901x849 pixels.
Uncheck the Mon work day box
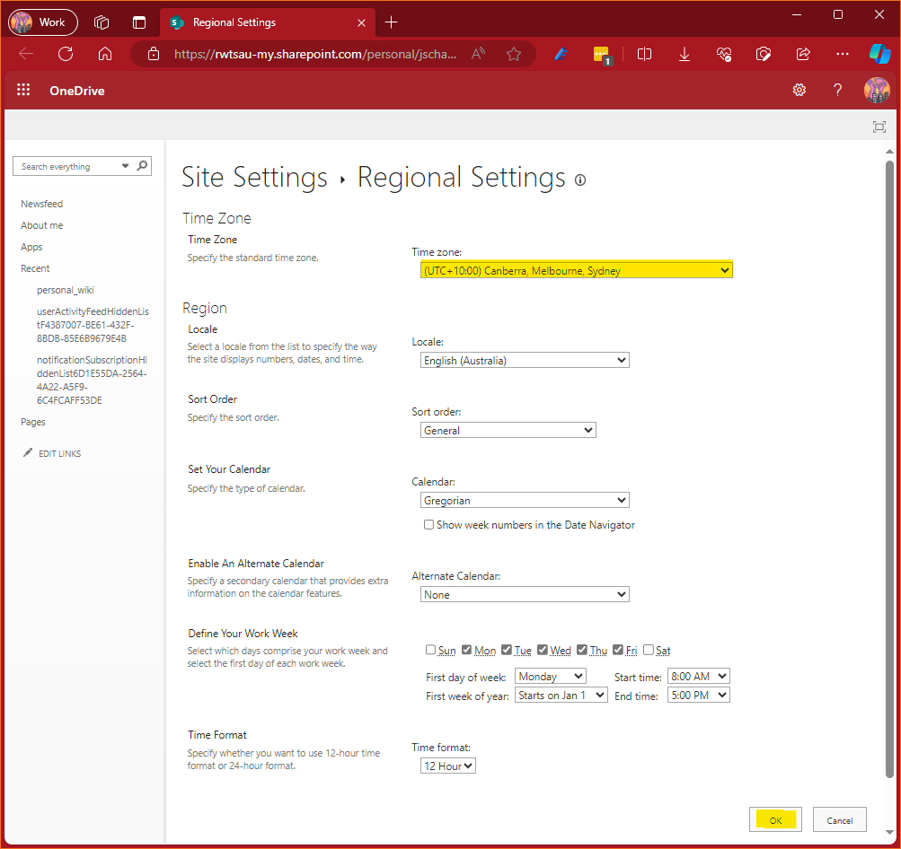click(x=466, y=650)
